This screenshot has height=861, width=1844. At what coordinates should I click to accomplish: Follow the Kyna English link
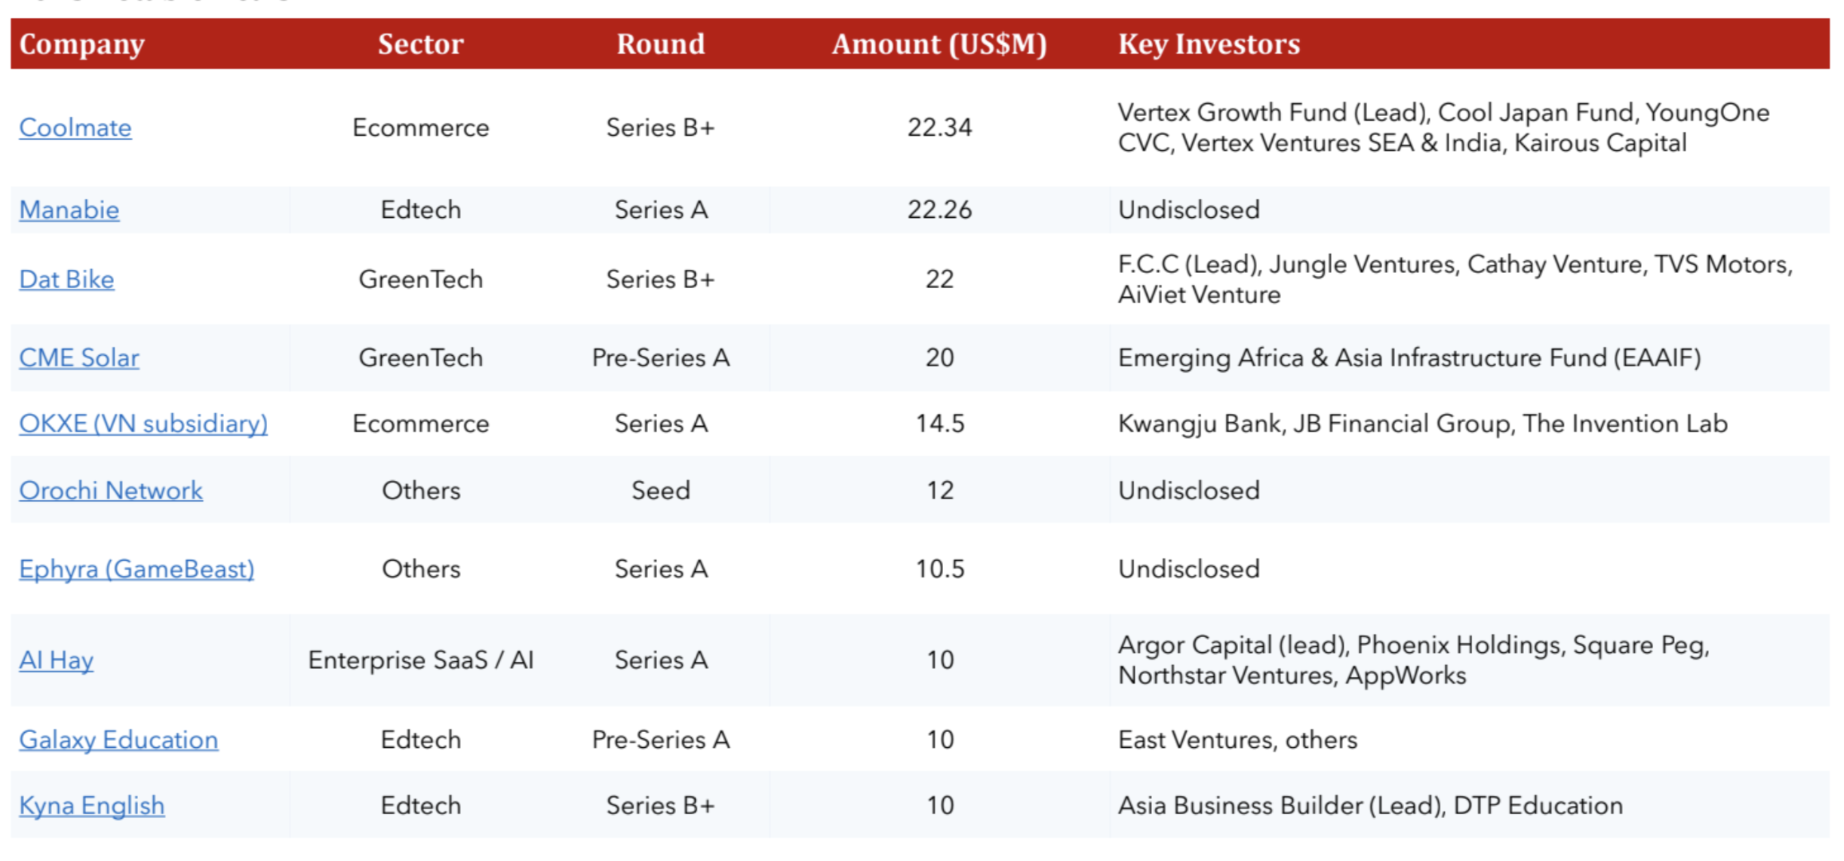pyautogui.click(x=91, y=806)
